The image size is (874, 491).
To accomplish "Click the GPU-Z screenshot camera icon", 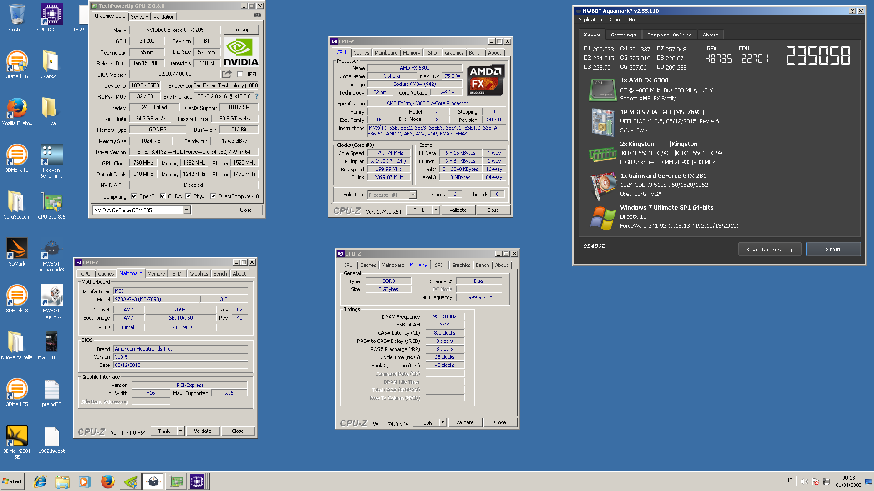I will (x=257, y=15).
